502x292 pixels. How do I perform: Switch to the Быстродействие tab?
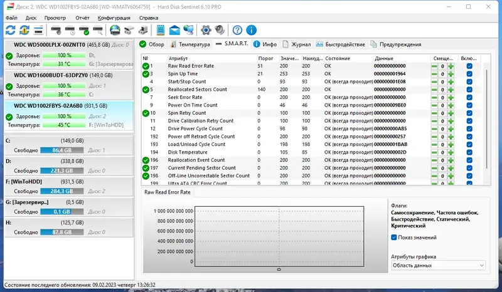pos(340,44)
